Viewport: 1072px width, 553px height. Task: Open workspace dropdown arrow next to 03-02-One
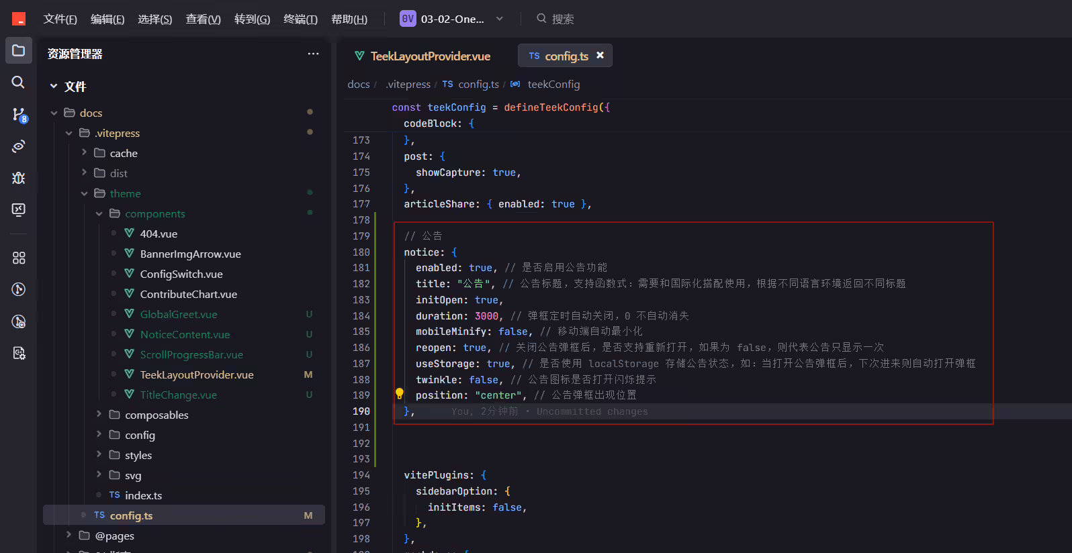click(x=499, y=19)
